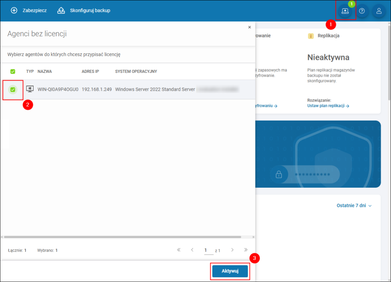Open the help question mark icon
The image size is (391, 282).
[362, 11]
